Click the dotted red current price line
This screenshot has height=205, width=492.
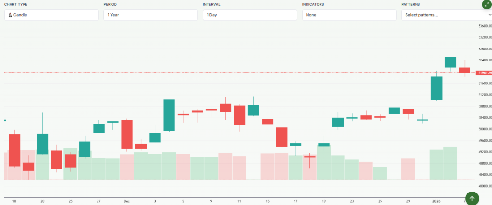(x=240, y=73)
